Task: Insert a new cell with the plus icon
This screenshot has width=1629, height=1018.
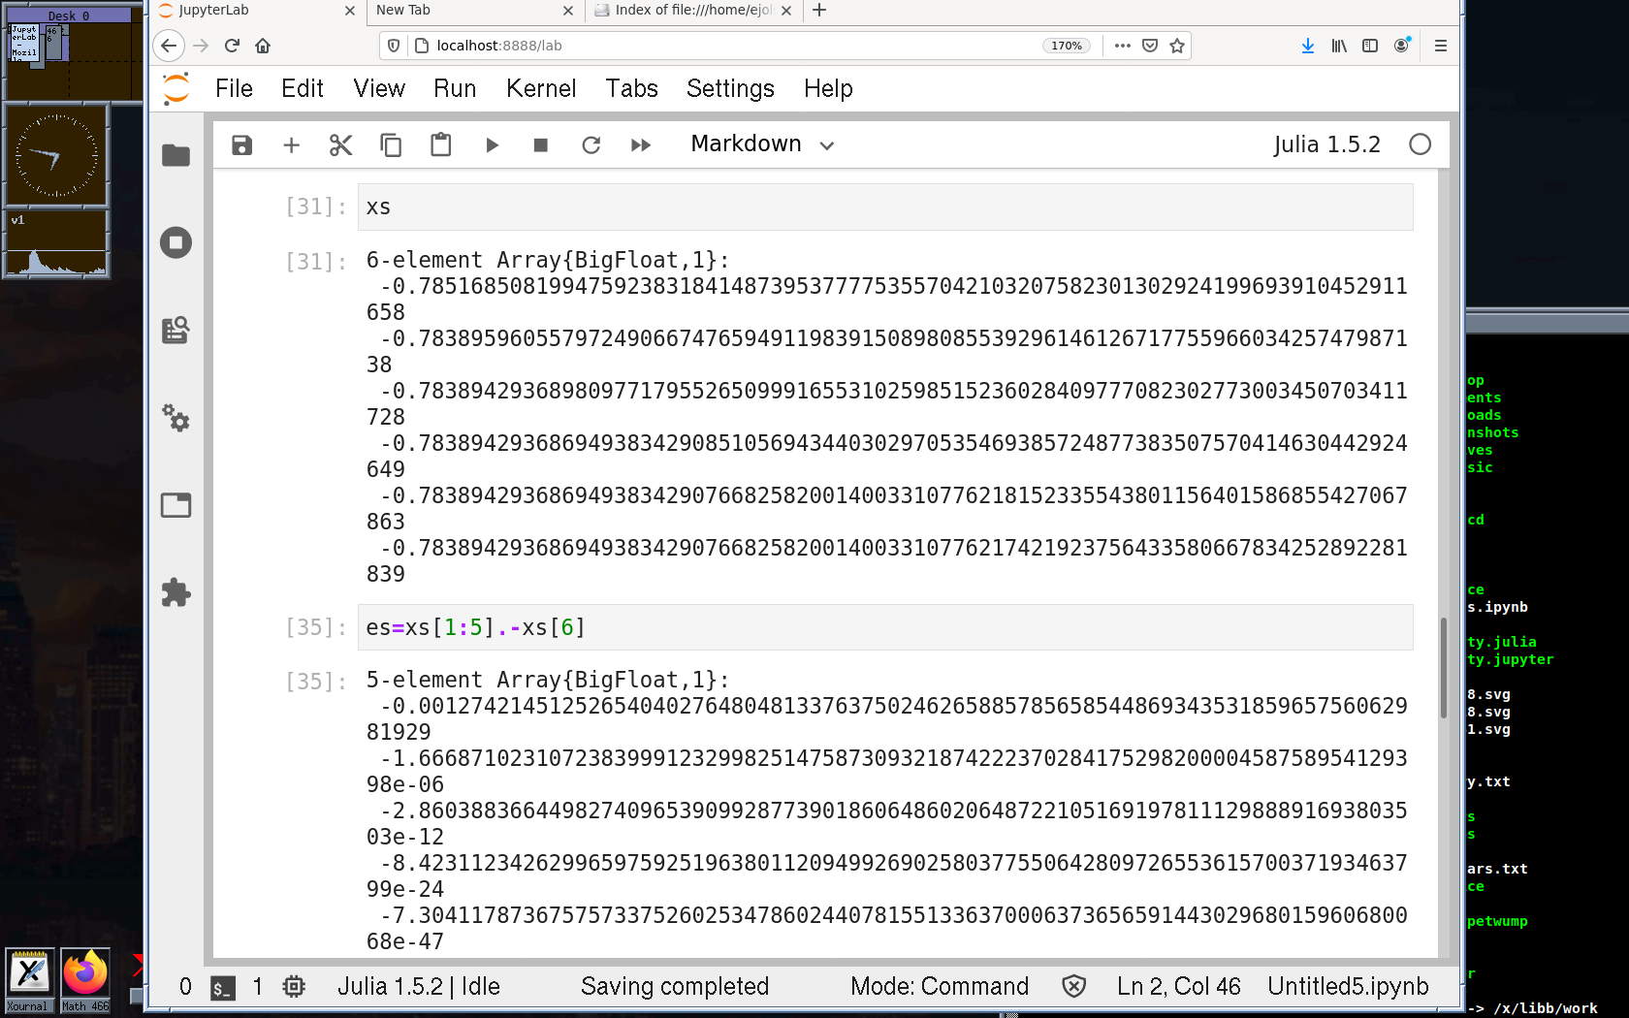Action: (x=291, y=145)
